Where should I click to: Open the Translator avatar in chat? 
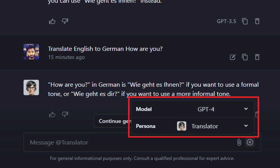[31, 87]
